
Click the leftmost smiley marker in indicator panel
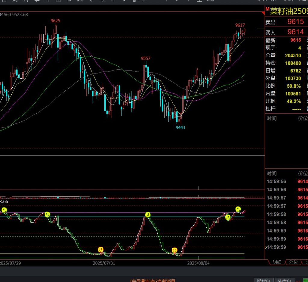pos(4,210)
